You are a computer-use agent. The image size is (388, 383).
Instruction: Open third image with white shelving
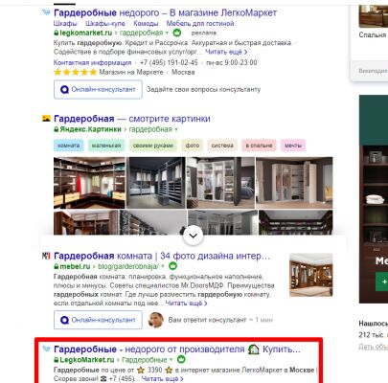[x=220, y=183]
